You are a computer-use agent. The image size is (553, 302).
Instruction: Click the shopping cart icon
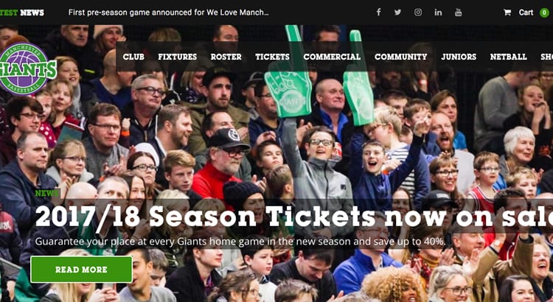point(507,13)
